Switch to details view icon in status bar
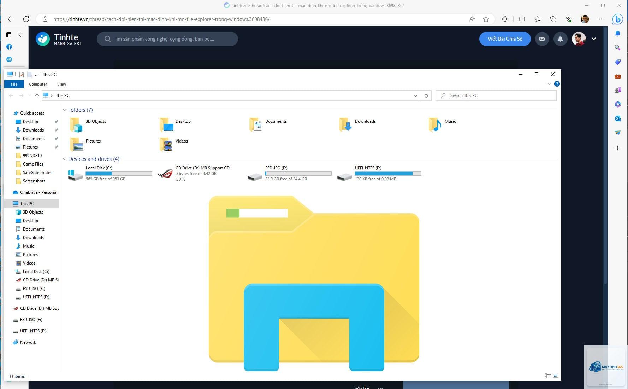Screen dimensions: 628x389 tap(548, 376)
